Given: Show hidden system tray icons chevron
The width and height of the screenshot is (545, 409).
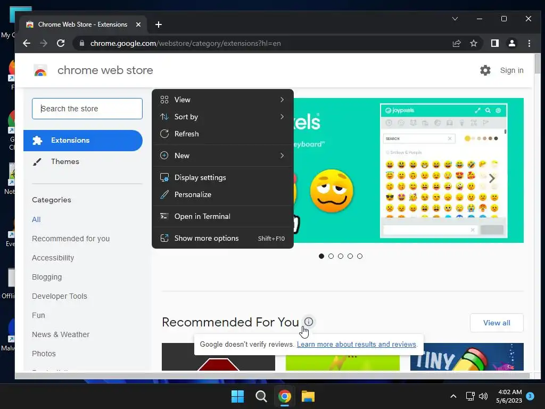Looking at the screenshot, I should tap(453, 396).
